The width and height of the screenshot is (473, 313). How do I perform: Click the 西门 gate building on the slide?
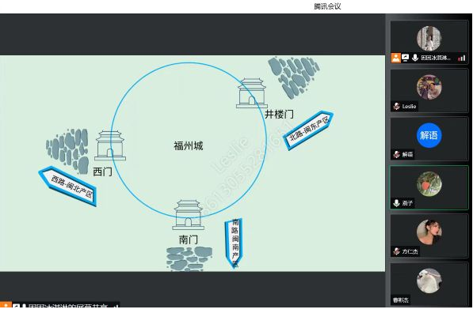(x=110, y=145)
